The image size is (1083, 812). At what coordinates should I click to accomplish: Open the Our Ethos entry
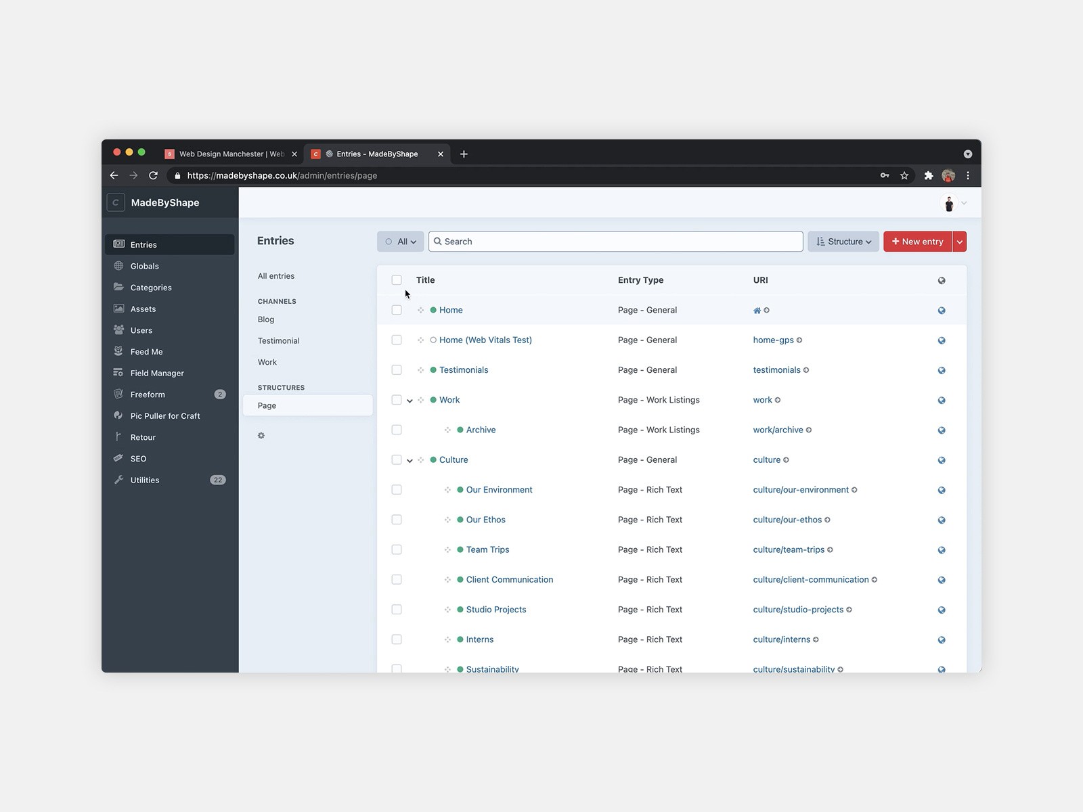[485, 520]
